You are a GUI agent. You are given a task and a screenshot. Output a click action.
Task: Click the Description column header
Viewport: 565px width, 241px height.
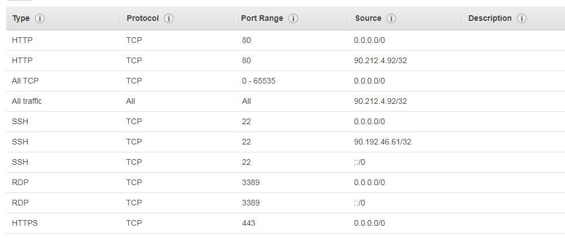490,19
